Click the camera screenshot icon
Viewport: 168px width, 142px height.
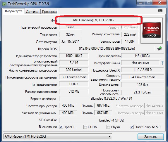pyautogui.click(x=160, y=11)
